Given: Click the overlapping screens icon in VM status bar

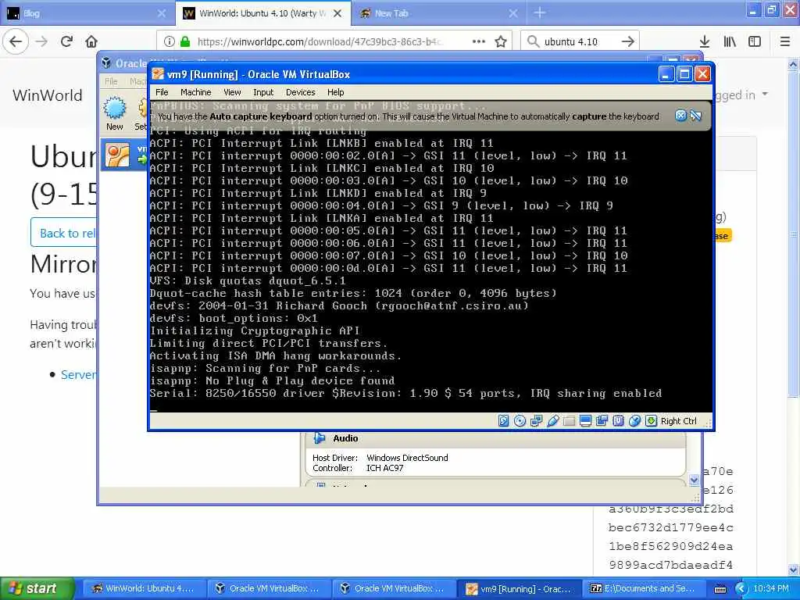Looking at the screenshot, I should [602, 421].
